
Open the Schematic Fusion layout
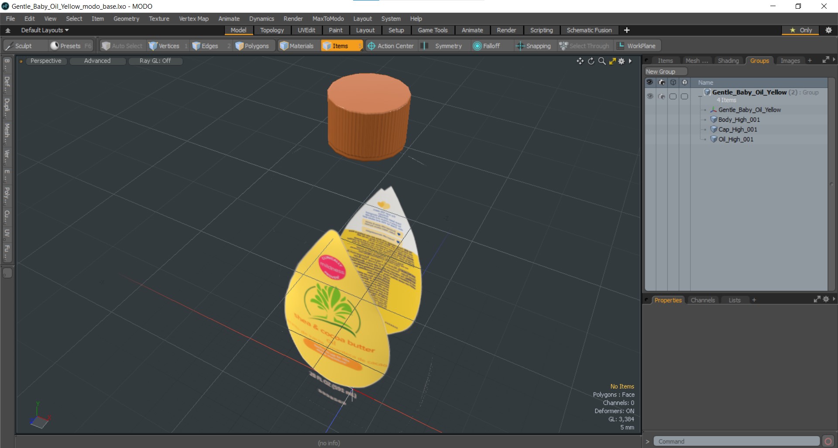pyautogui.click(x=589, y=30)
